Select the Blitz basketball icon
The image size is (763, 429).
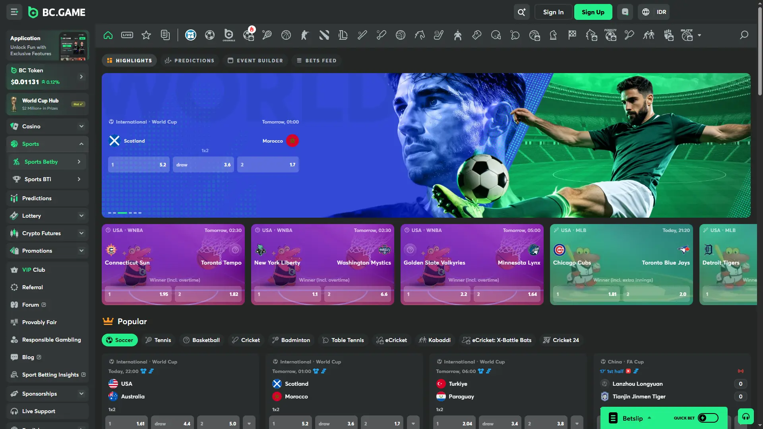click(687, 35)
